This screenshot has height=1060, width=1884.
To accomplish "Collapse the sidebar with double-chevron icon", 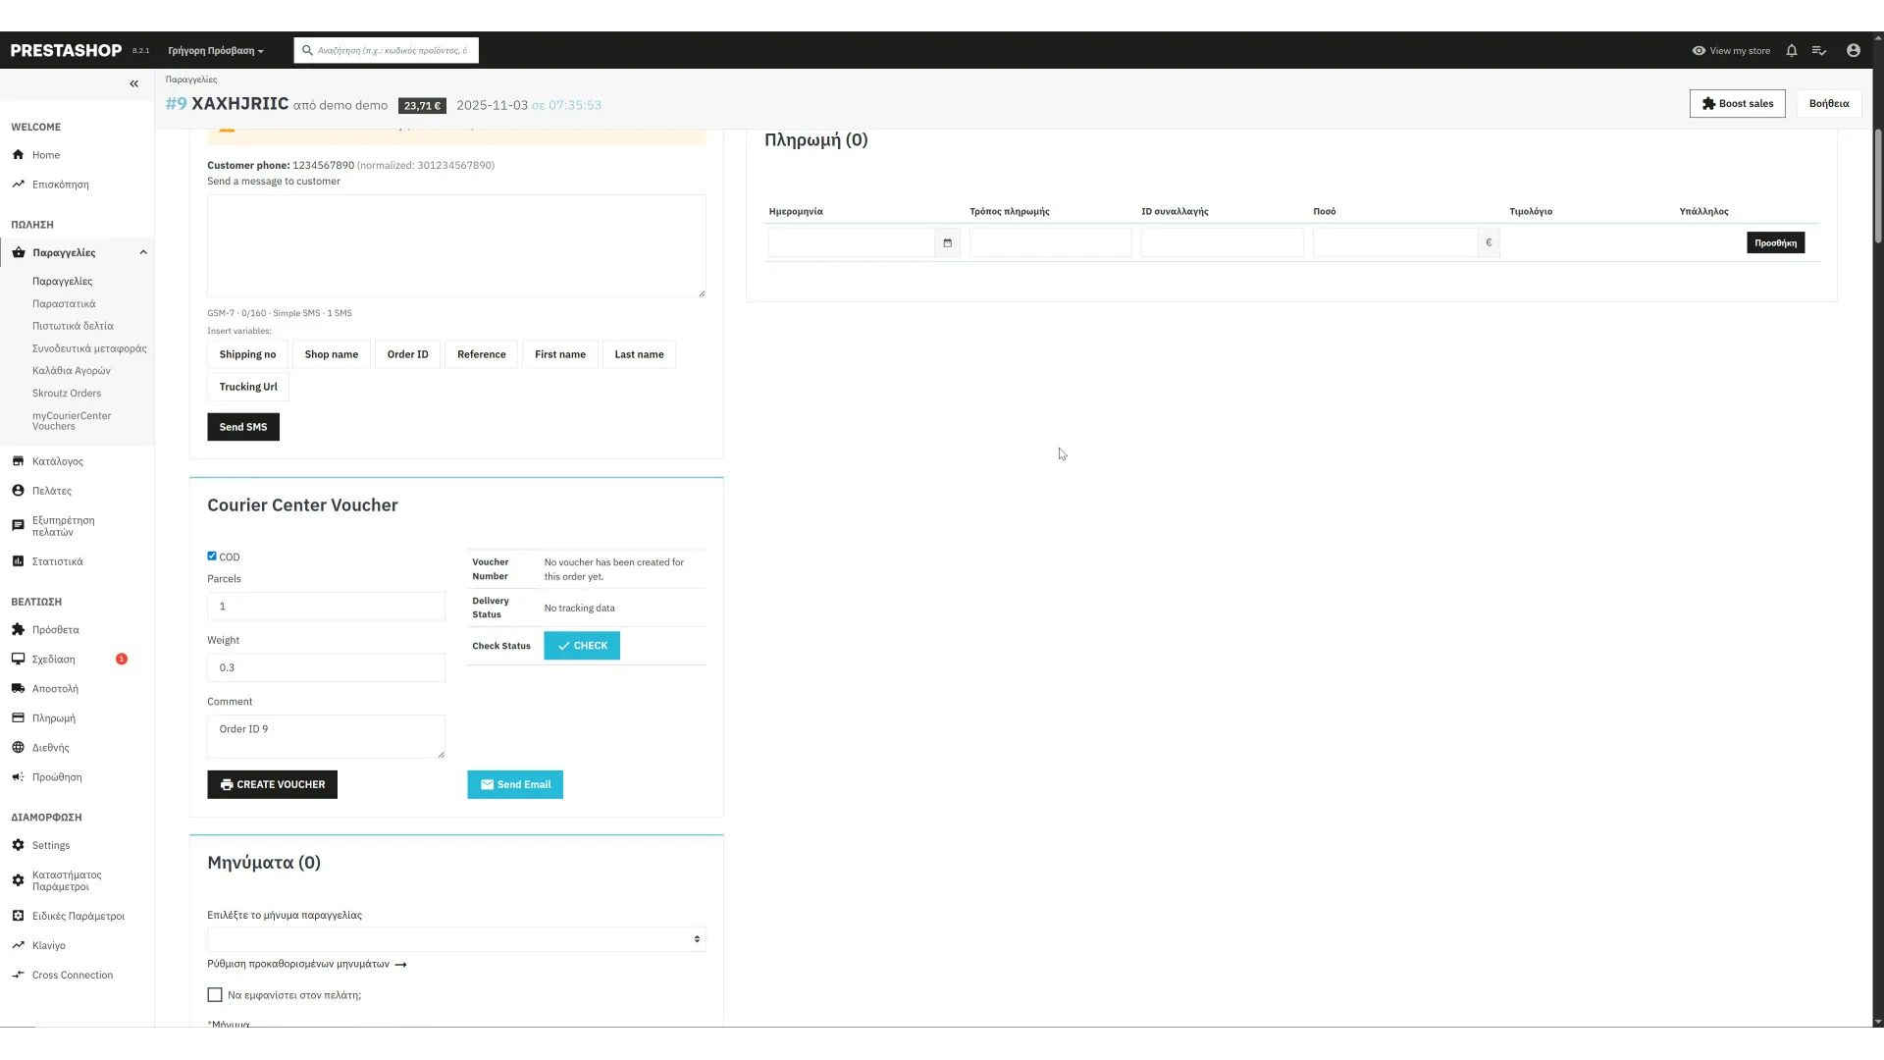I will [134, 83].
